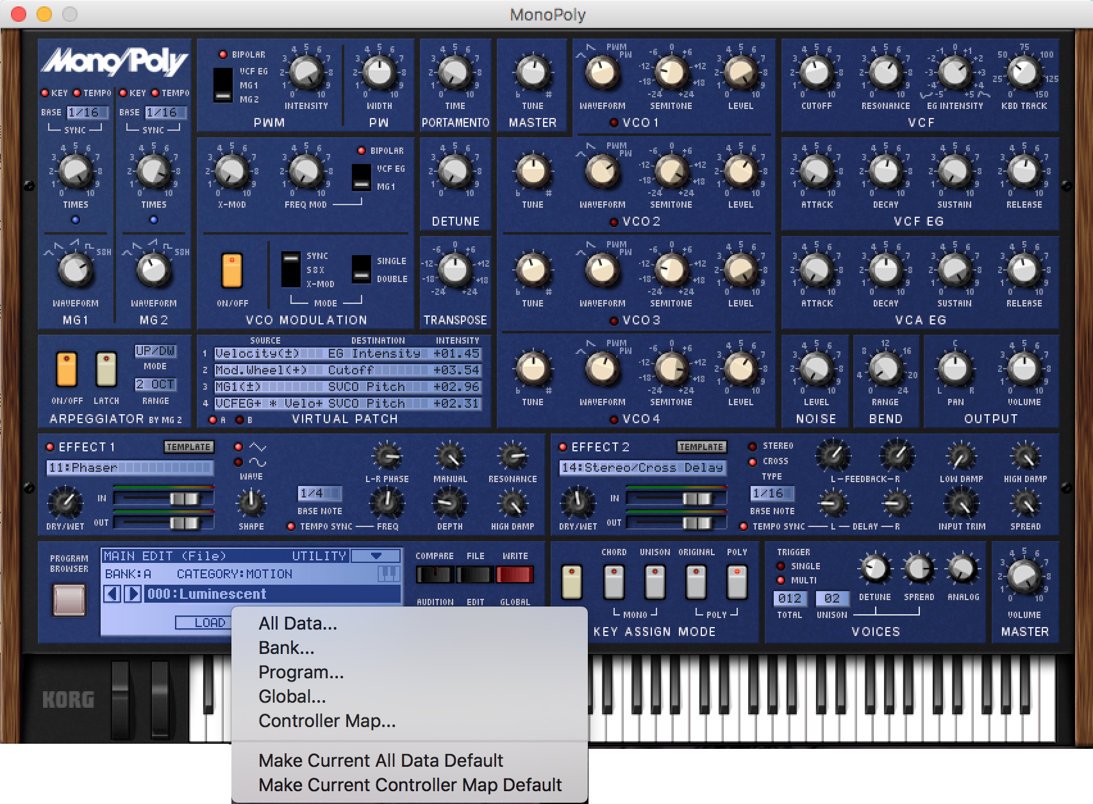1093x804 pixels.
Task: Select the Poly key assign button
Action: (x=737, y=582)
